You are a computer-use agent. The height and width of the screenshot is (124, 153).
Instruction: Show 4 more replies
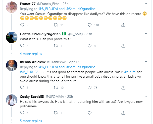pyautogui.click(x=31, y=54)
